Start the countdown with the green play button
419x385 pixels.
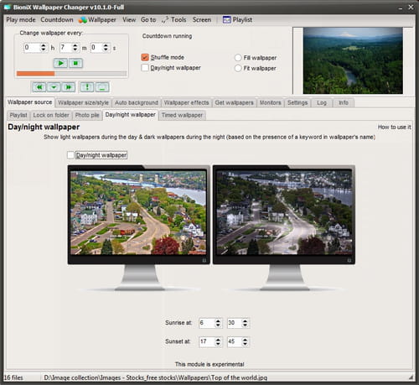(60, 63)
